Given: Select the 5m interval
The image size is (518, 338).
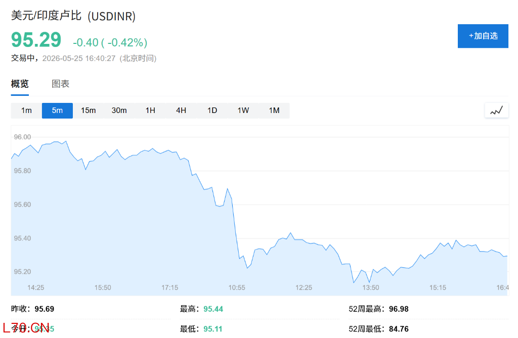Looking at the screenshot, I should (57, 110).
